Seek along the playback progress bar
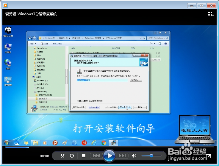219x166 pixels. pos(109,147)
